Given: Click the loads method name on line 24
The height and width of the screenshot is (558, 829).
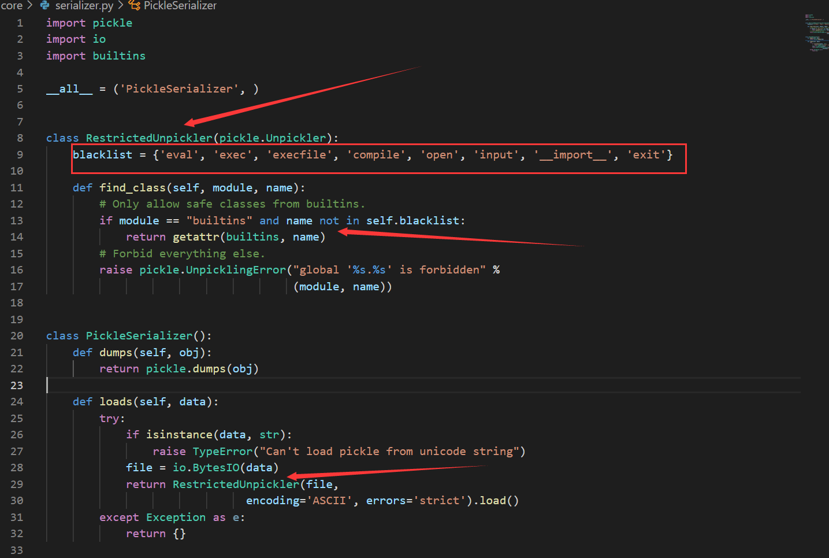Looking at the screenshot, I should click(x=116, y=402).
